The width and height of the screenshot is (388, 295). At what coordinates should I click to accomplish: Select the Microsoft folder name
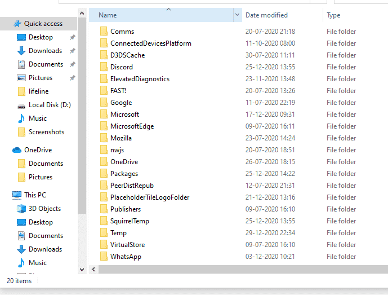click(124, 115)
